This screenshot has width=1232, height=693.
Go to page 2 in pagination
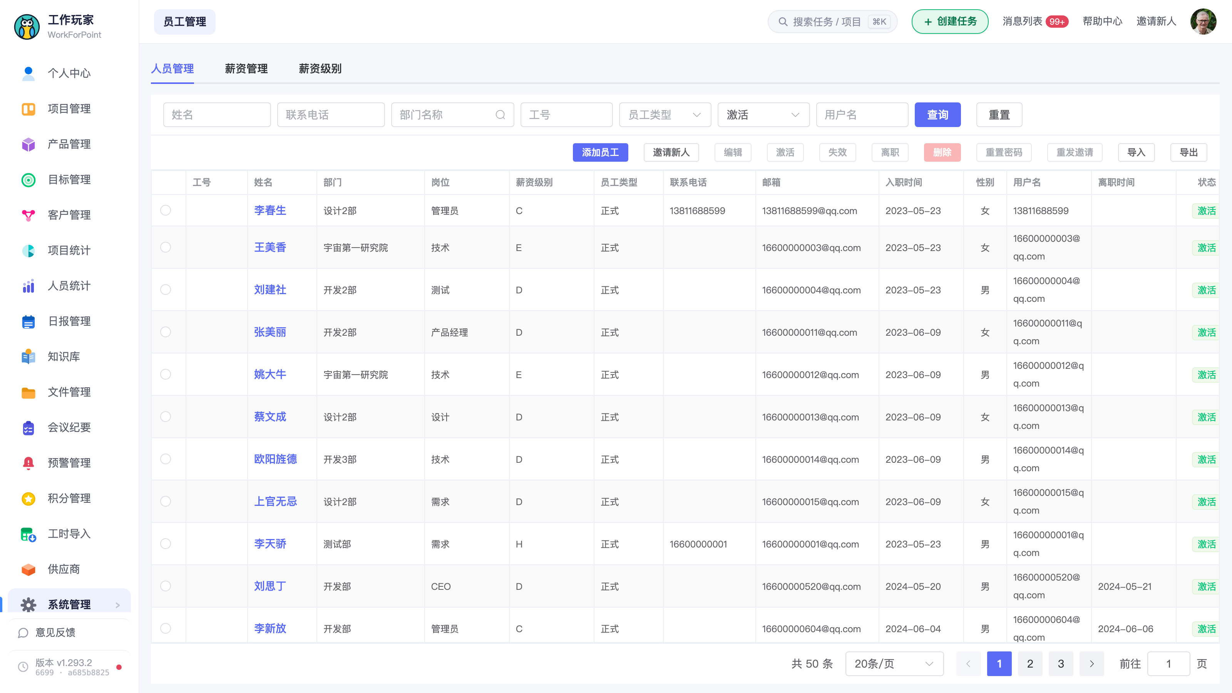[x=1030, y=663]
